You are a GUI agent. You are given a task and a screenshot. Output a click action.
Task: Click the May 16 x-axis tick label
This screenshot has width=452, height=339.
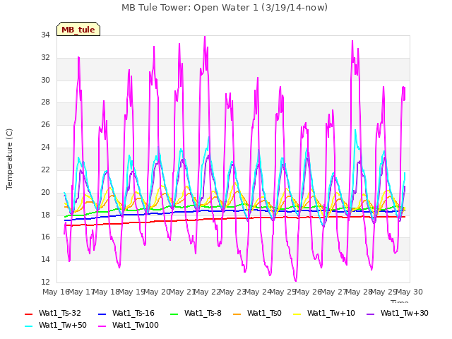pyautogui.click(x=56, y=292)
